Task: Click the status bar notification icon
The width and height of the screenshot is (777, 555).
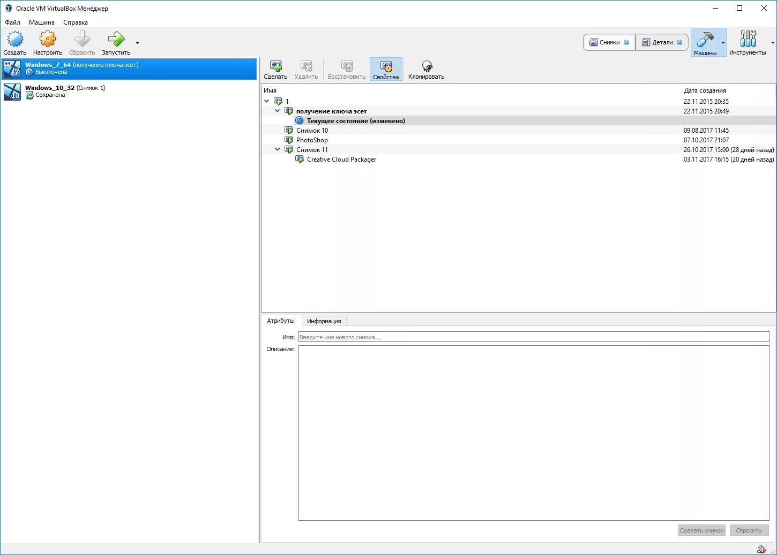Action: (761, 549)
